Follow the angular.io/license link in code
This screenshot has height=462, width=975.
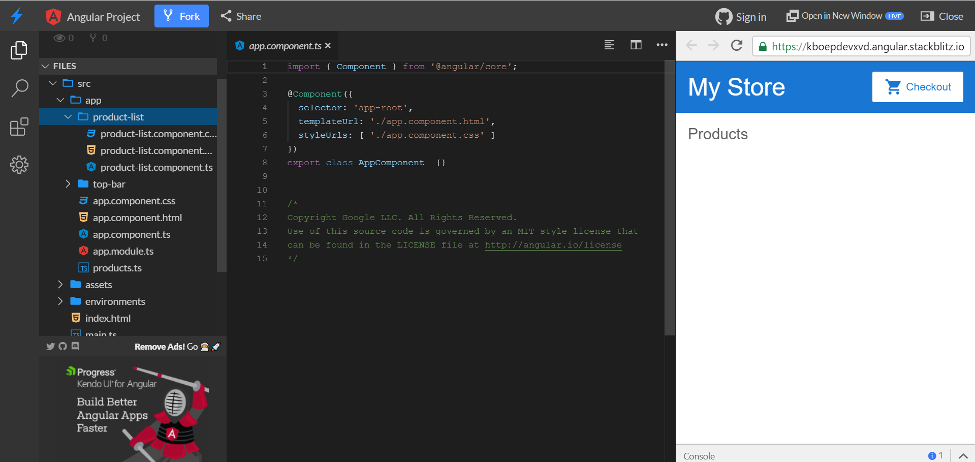click(x=553, y=244)
